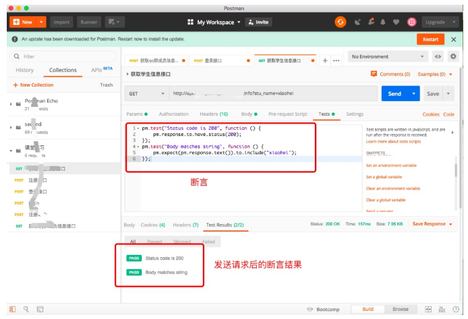Open My Workspace dropdown
Screen dimensions: 468x319
[x=218, y=22]
